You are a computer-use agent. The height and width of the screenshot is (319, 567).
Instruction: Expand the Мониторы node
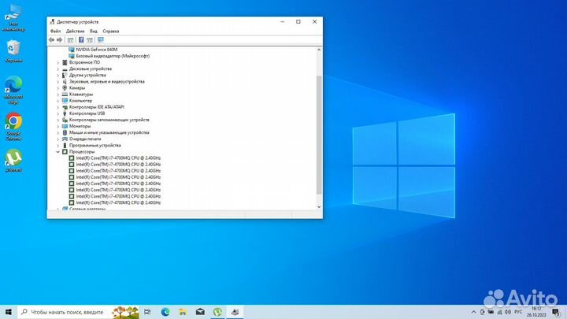click(x=57, y=126)
